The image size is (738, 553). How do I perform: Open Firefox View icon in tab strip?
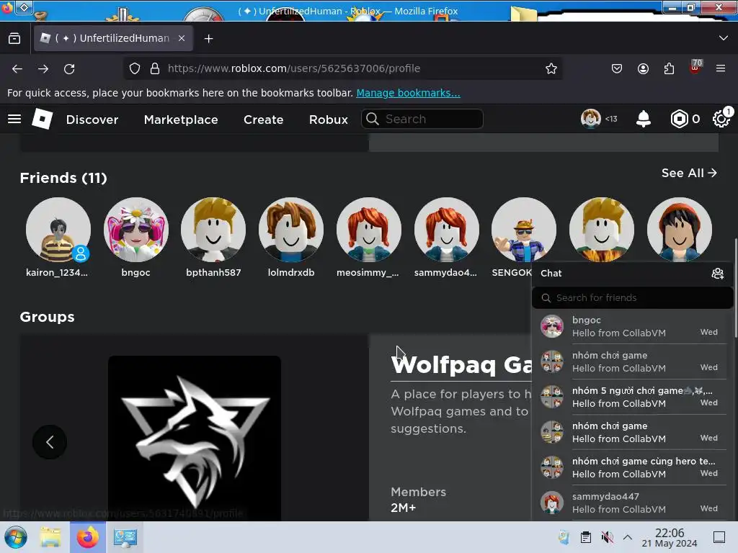[x=14, y=39]
